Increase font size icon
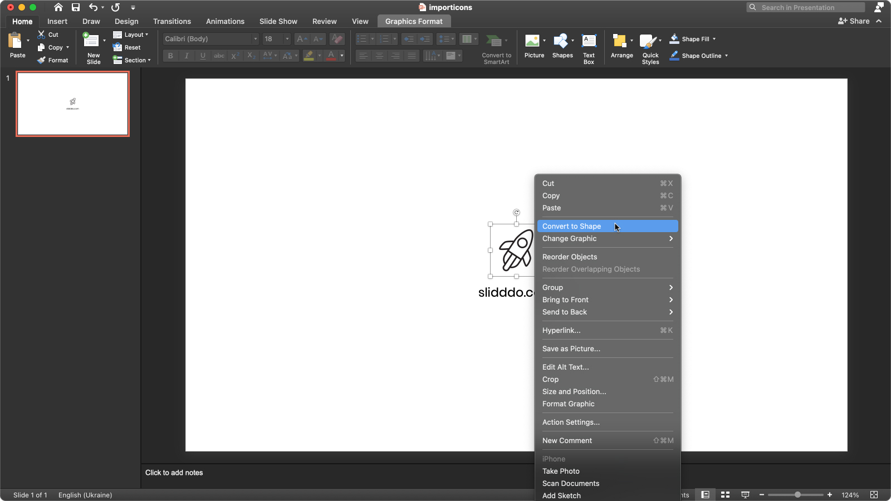891x501 pixels. pos(302,39)
